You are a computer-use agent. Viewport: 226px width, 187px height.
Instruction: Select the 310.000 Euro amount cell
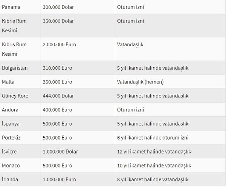pos(58,68)
